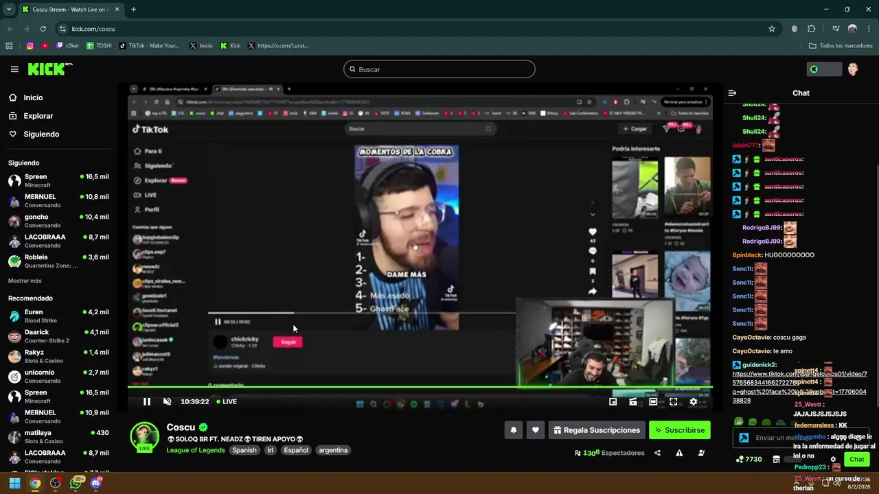The width and height of the screenshot is (879, 494).
Task: Open Spreen's Minecraft channel in Siguiendo
Action: [x=58, y=180]
